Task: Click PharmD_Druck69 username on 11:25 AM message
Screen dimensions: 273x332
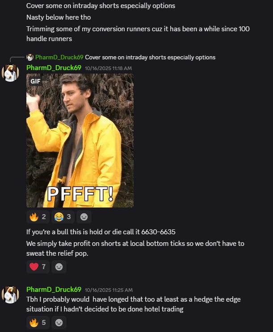Action: [x=54, y=290]
